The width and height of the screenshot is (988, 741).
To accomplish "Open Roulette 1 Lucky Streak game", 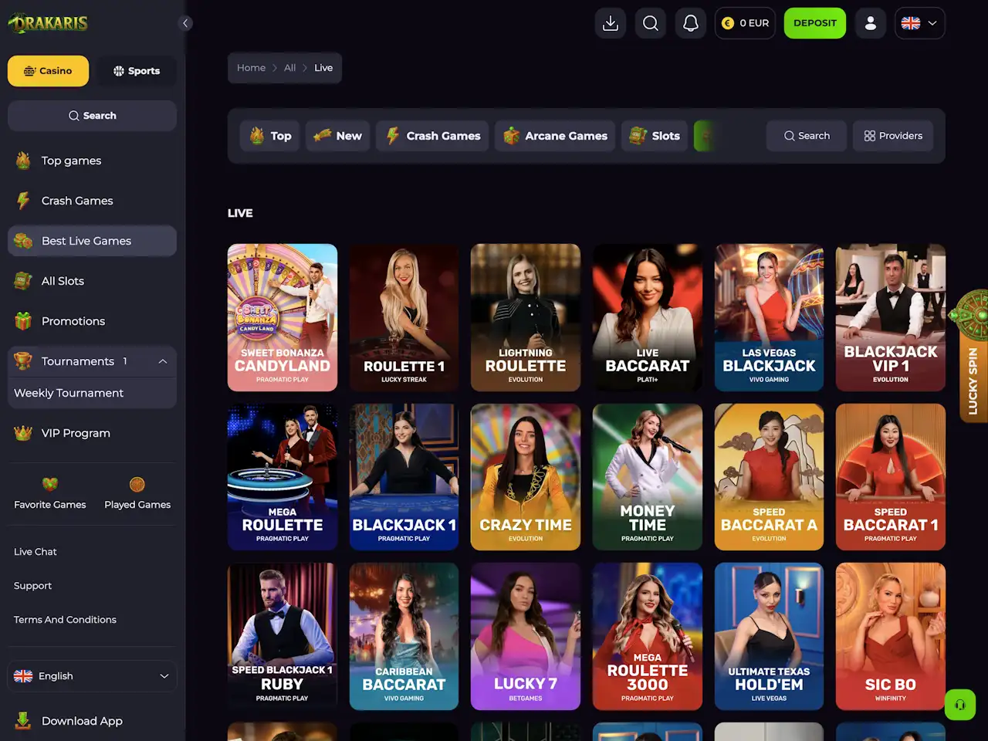I will 404,317.
